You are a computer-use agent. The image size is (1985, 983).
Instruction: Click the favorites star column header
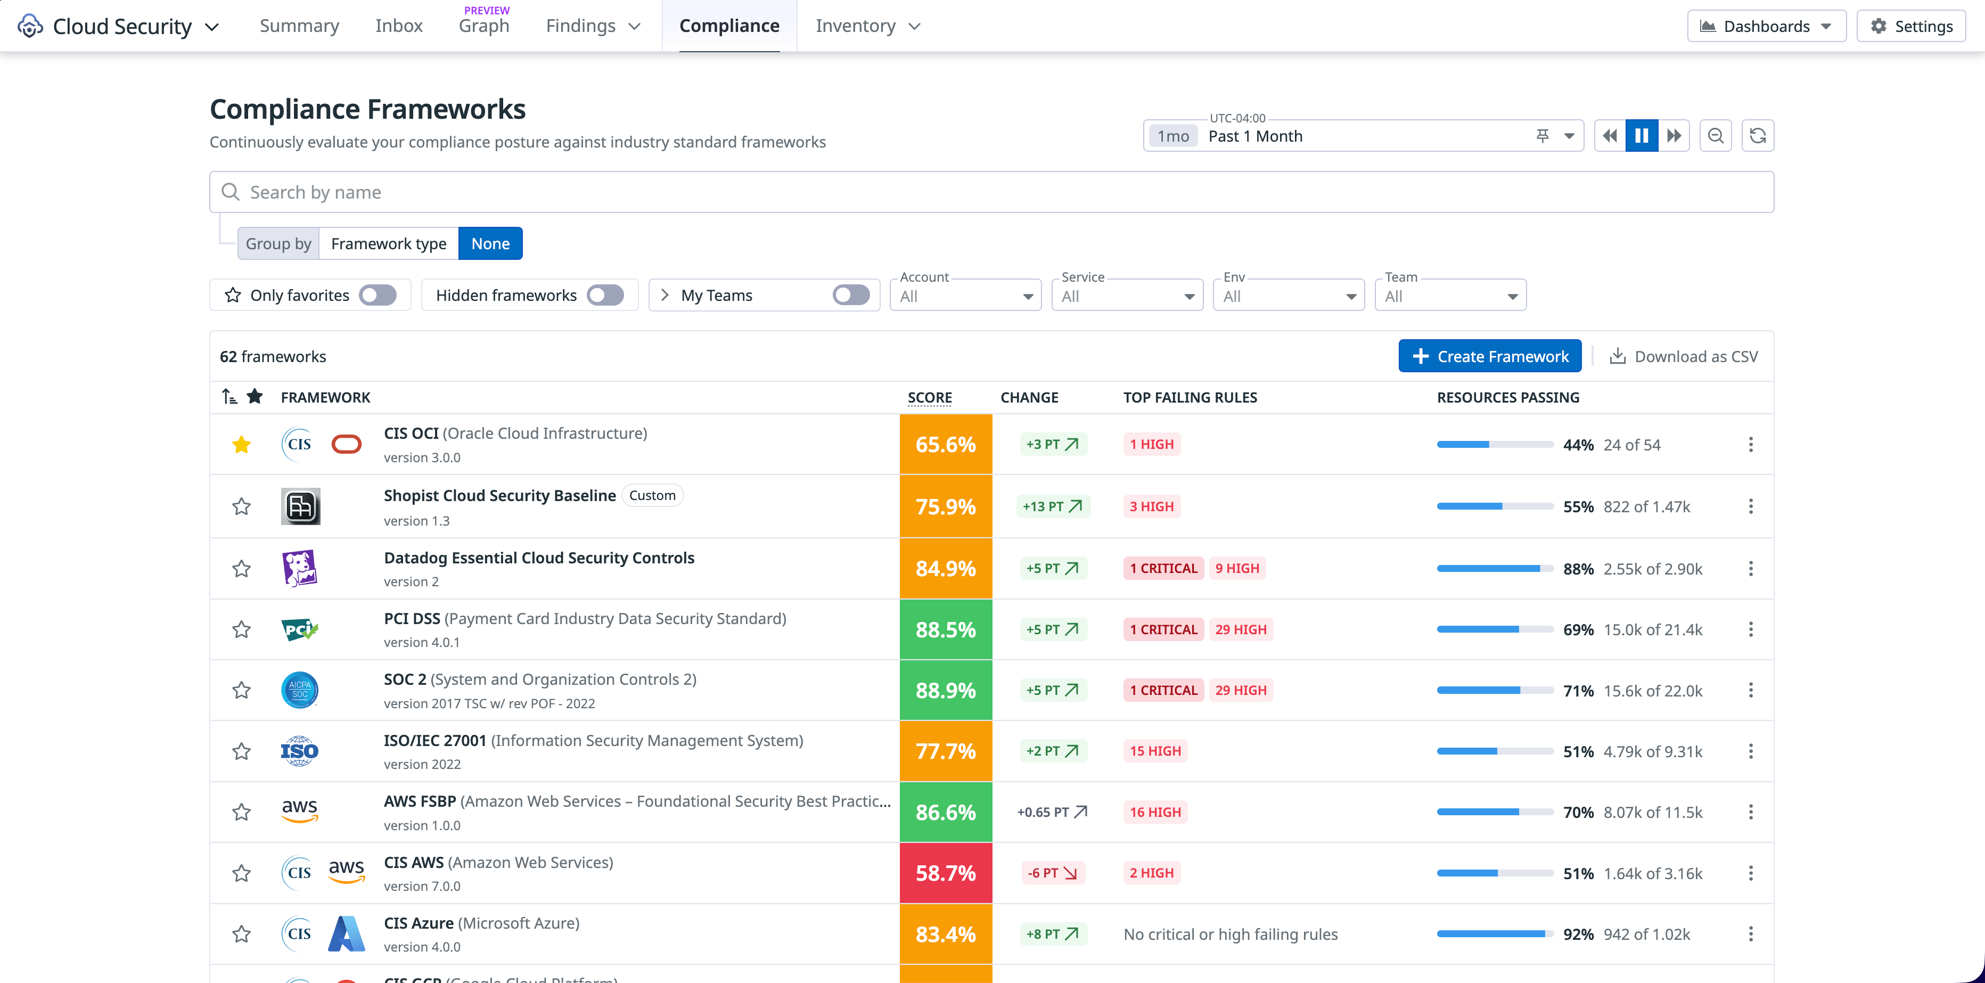(255, 397)
